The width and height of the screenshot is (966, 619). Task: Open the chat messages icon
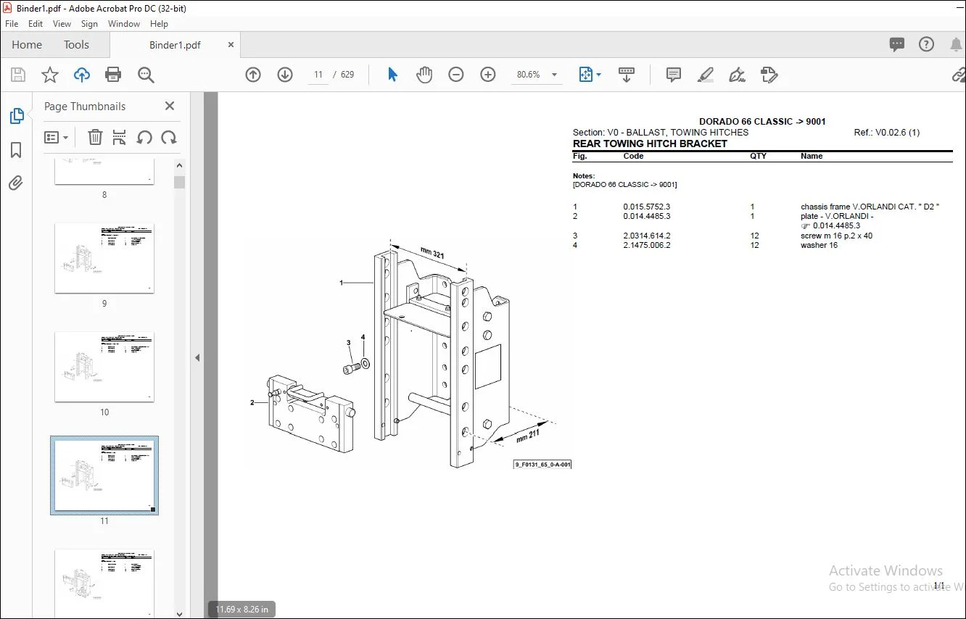(897, 45)
